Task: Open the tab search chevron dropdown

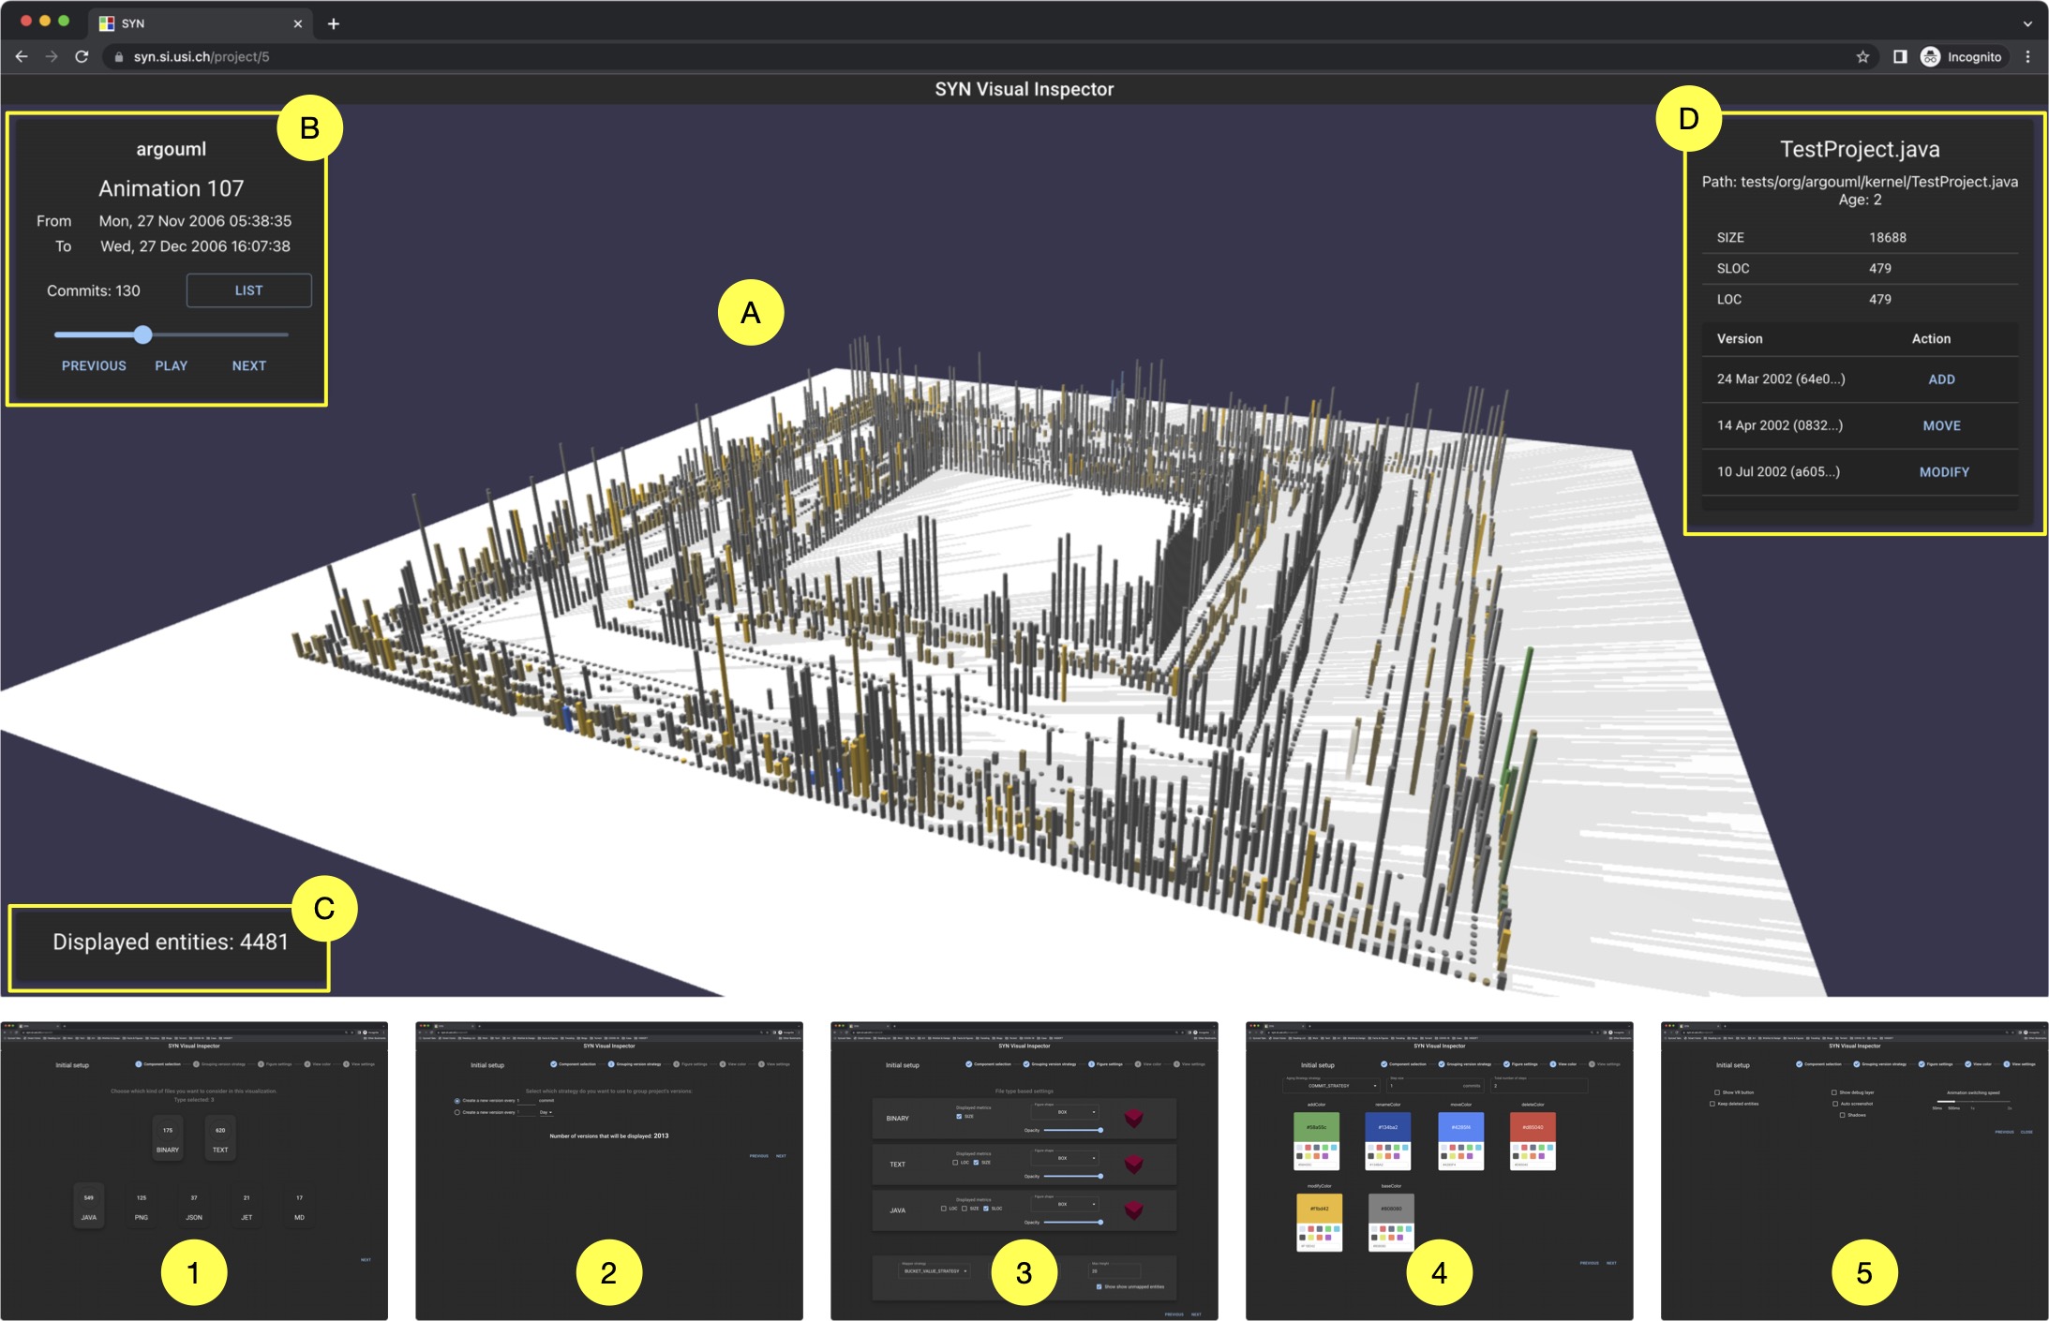Action: point(2027,23)
